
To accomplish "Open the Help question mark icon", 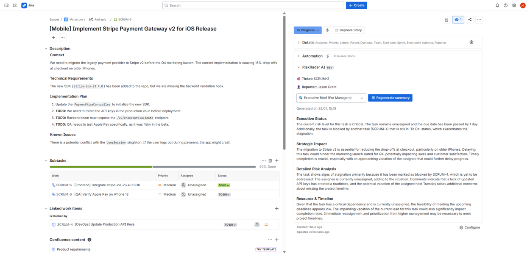I will (x=505, y=6).
